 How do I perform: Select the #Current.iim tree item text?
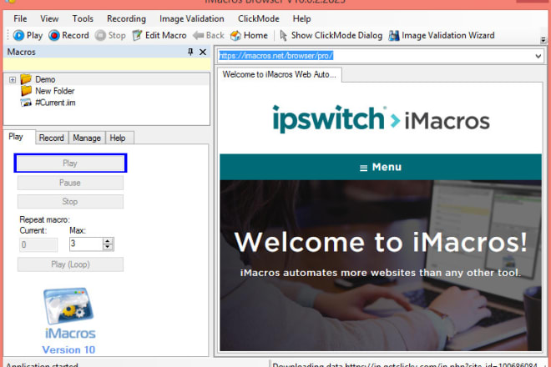tap(55, 103)
